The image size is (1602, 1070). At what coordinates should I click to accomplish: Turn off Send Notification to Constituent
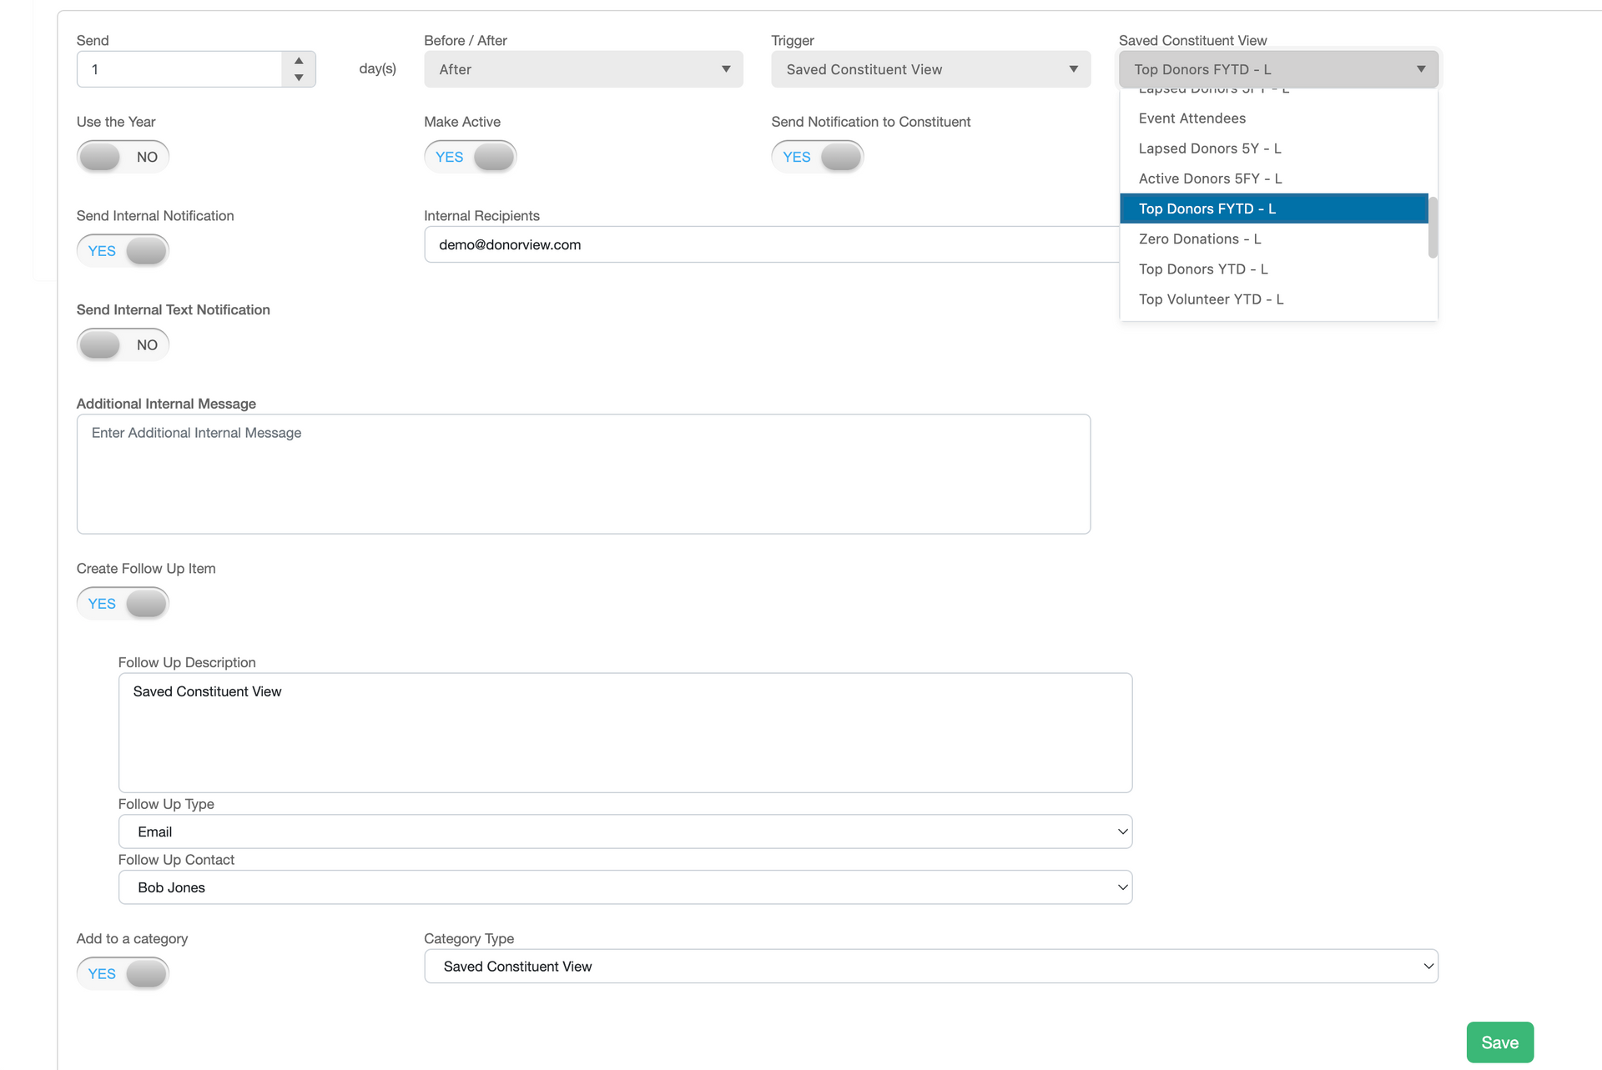click(x=818, y=157)
